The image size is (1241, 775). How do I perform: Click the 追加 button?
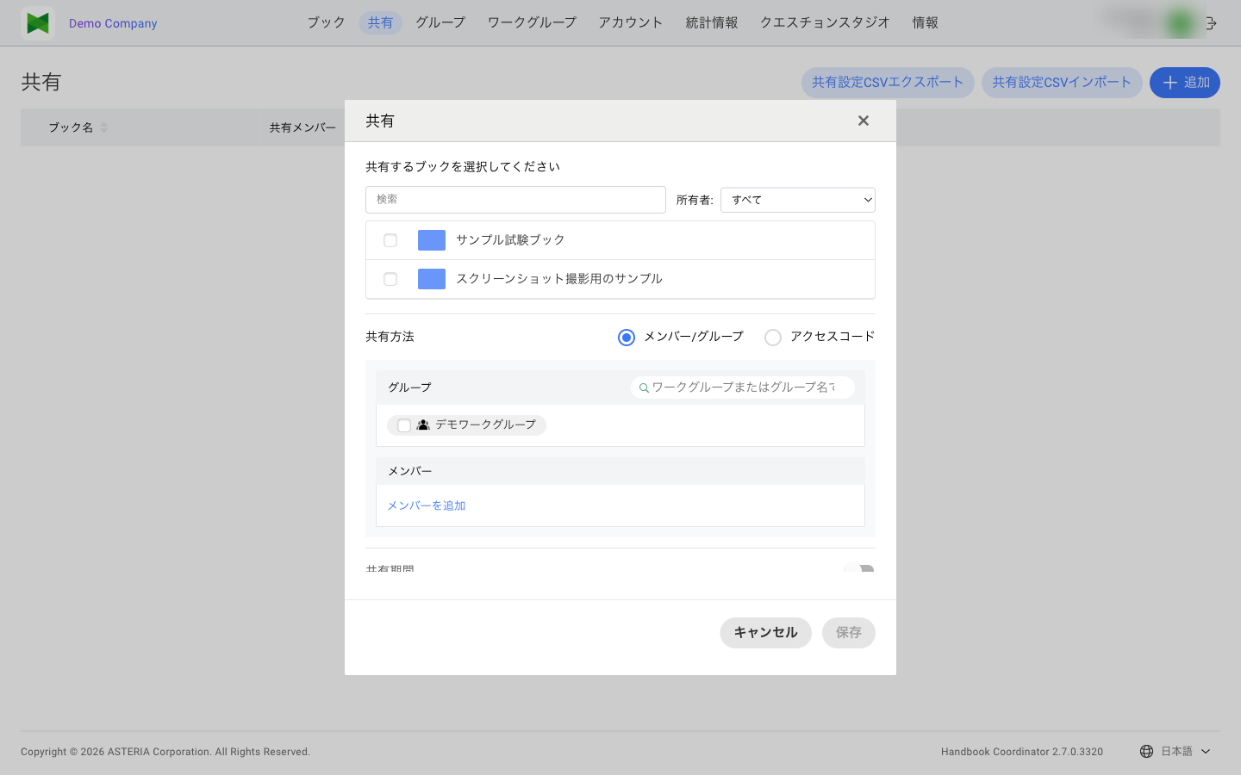1185,83
